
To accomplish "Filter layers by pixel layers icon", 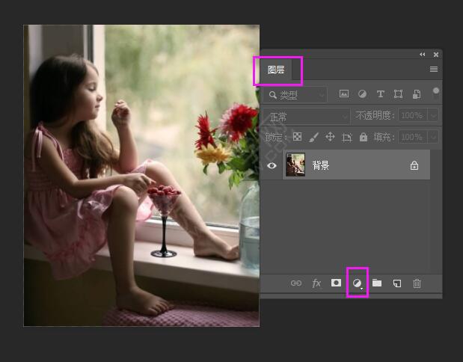I will point(344,94).
